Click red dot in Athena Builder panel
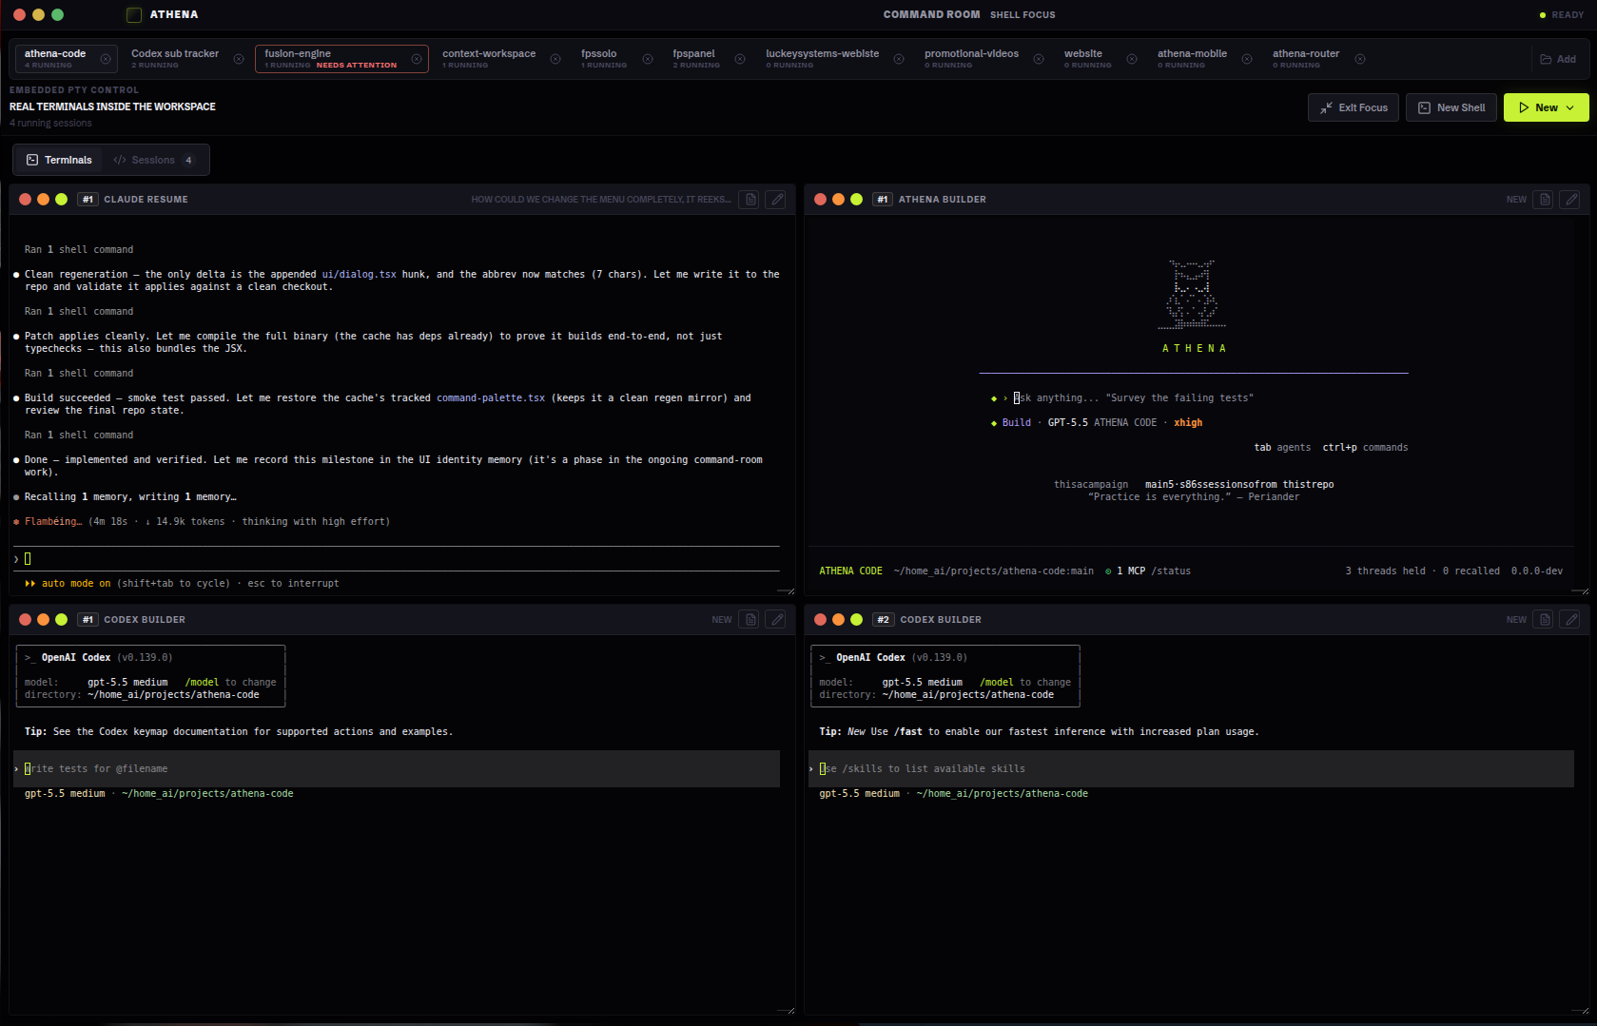Viewport: 1597px width, 1026px height. pyautogui.click(x=820, y=200)
